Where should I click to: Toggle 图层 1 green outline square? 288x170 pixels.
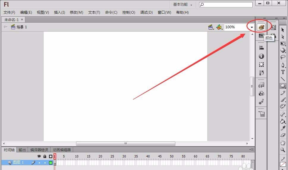pyautogui.click(x=51, y=163)
